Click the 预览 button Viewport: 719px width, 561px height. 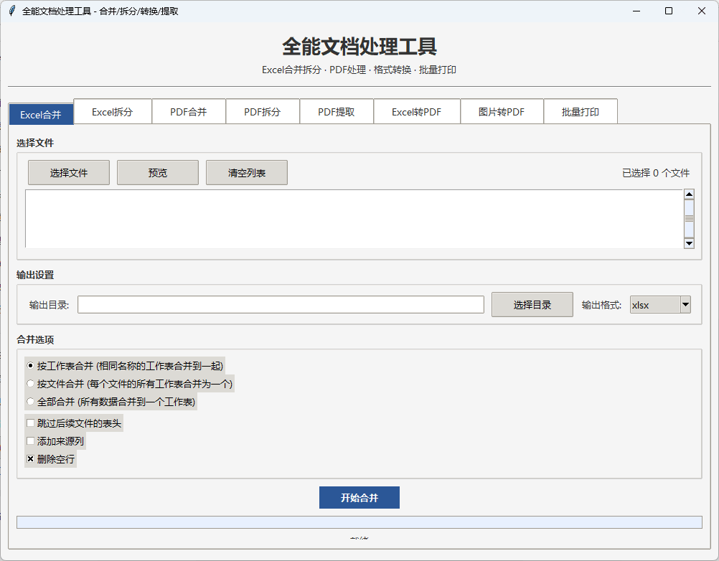tap(158, 173)
